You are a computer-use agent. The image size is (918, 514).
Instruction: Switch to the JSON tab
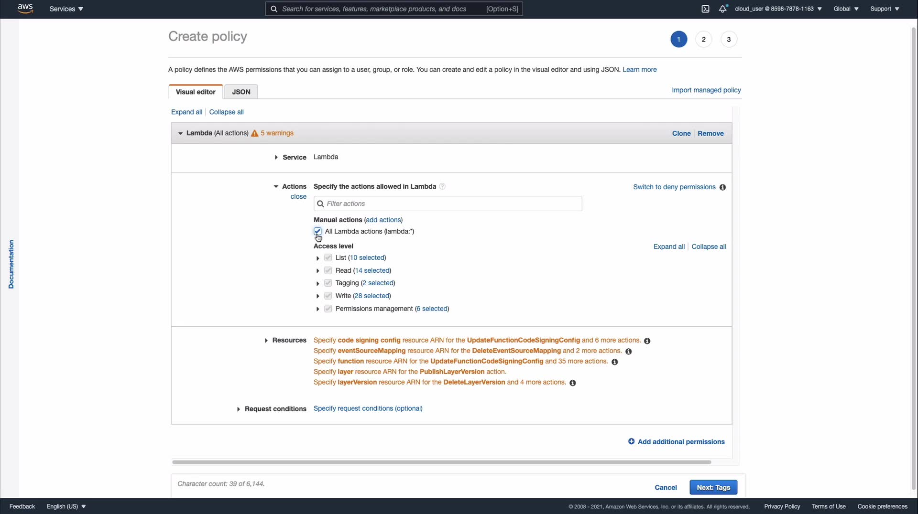[241, 92]
